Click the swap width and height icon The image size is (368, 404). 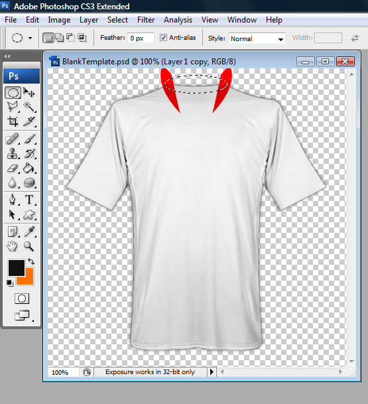pos(355,38)
